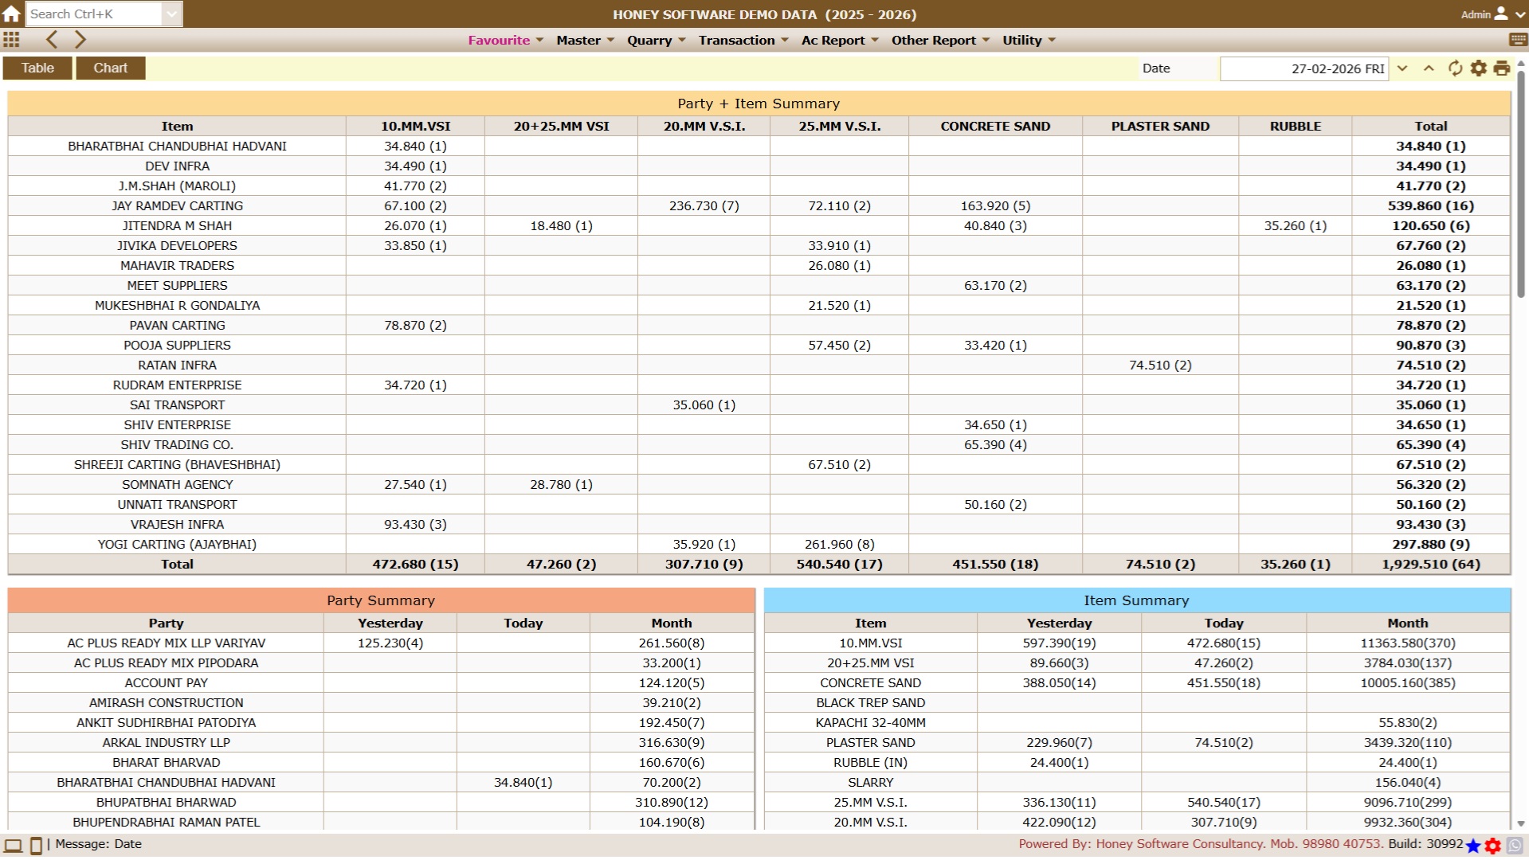Click the blue star icon in status bar
The image size is (1529, 860).
click(x=1473, y=846)
